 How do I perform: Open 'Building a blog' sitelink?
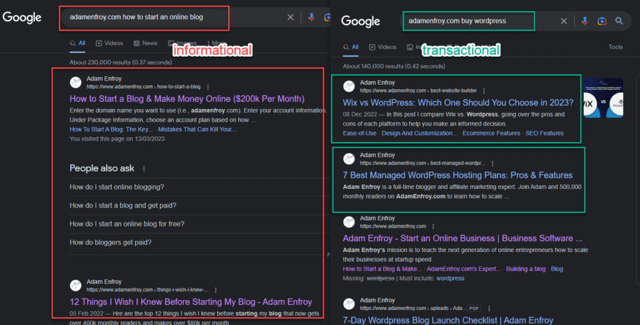coord(526,269)
